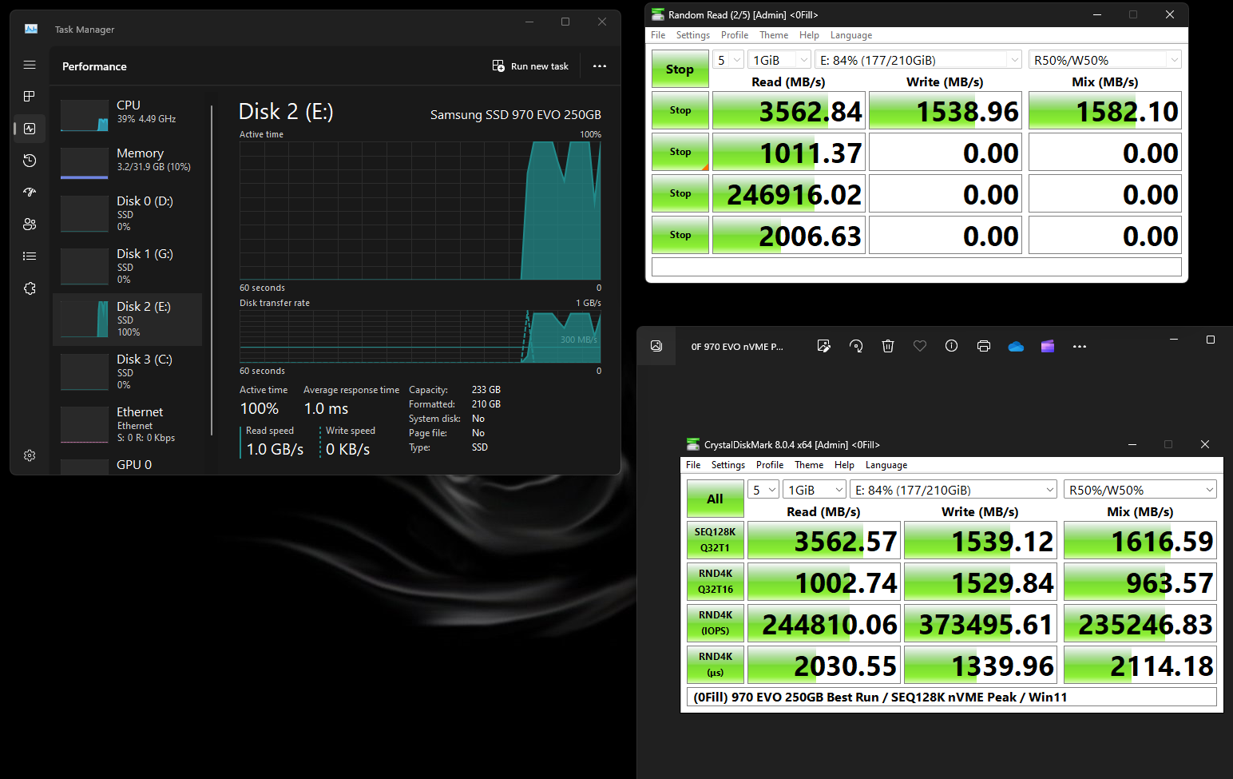Viewport: 1233px width, 779px height.
Task: Select the Performance icon in Task Manager sidebar
Action: (x=30, y=128)
